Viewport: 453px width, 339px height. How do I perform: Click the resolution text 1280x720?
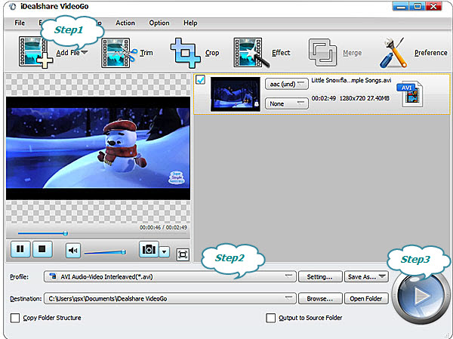coord(352,98)
